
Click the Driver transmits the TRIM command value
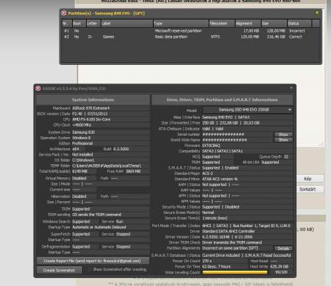232,242
